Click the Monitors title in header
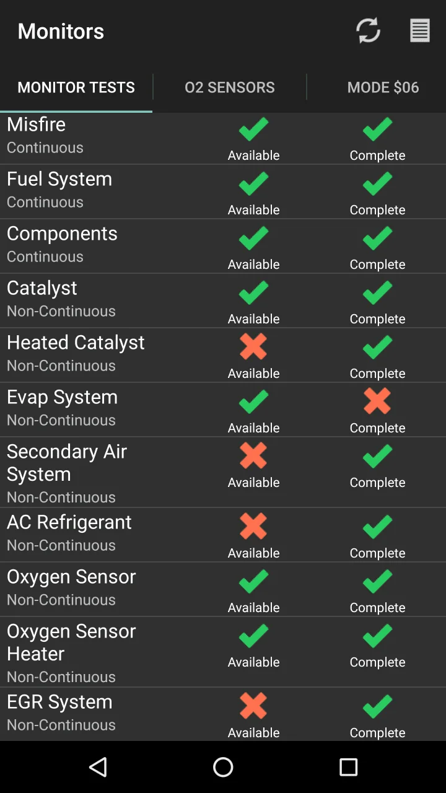Viewport: 446px width, 793px height. click(x=61, y=31)
